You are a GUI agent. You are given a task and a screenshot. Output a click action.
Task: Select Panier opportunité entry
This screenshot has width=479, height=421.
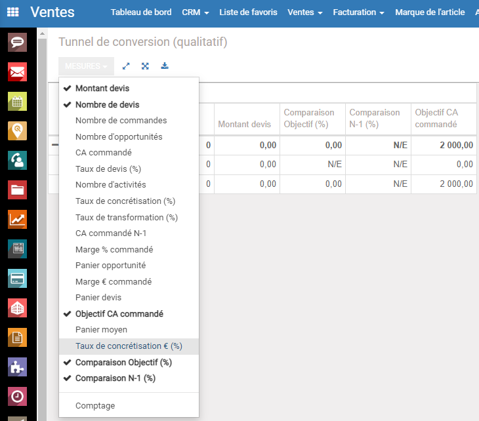(129, 265)
